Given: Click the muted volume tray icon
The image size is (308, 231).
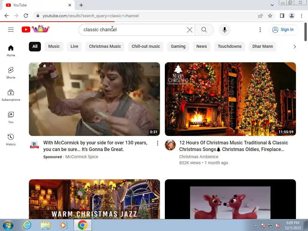Looking at the screenshot, I should point(278,226).
